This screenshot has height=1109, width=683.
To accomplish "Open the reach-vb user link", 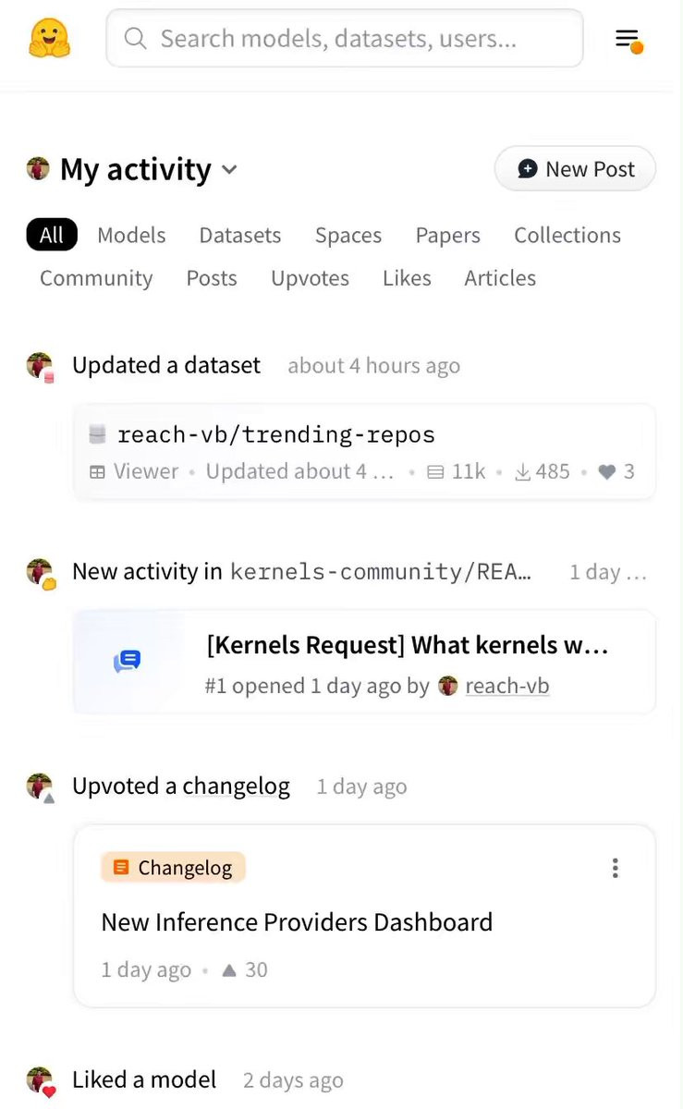I will click(507, 686).
